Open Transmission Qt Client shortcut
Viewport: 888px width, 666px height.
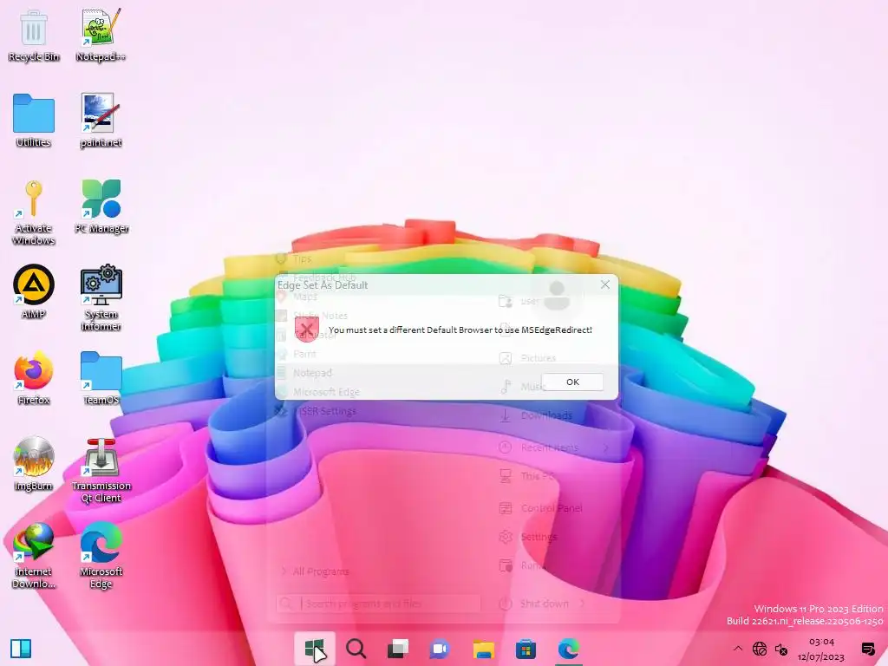click(x=101, y=470)
